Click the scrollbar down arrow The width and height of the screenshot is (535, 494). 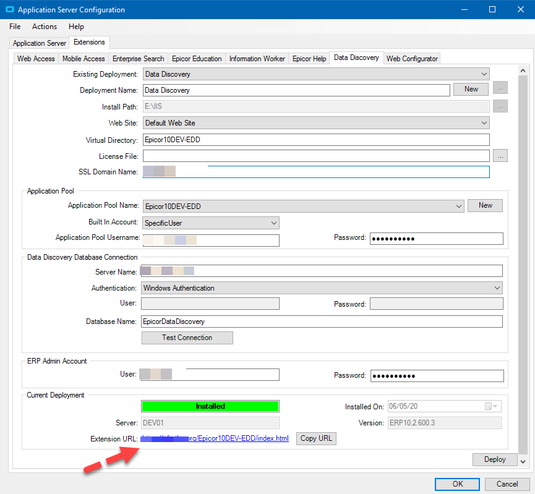click(523, 462)
